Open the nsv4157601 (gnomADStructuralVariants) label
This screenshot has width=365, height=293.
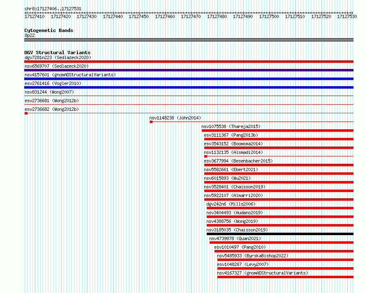[x=70, y=75]
